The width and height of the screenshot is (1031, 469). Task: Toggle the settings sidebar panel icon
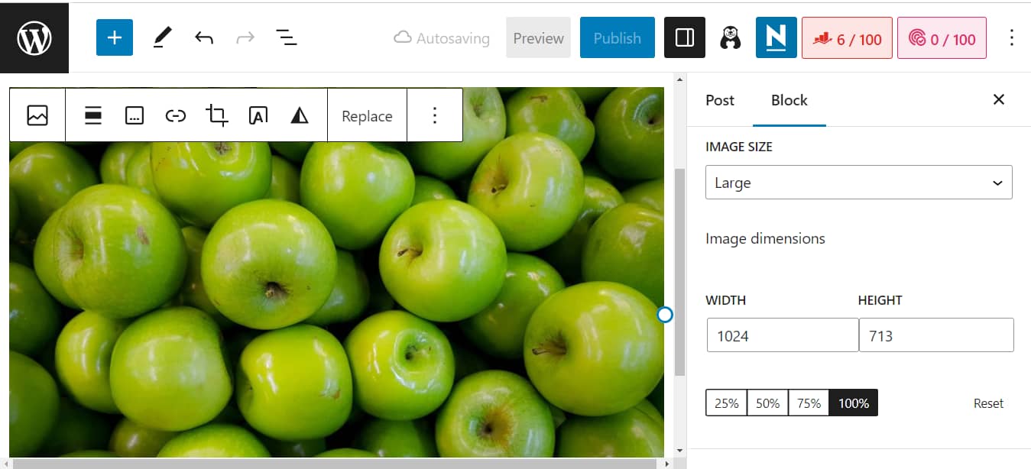(685, 37)
